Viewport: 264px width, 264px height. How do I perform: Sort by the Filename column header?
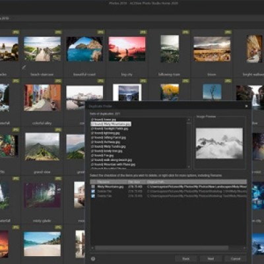112,182
